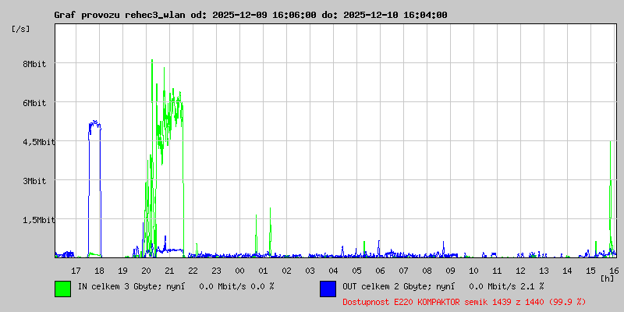Click the red 'Dostupnost E220 KOMPAKTOR' availability text
This screenshot has height=312, width=624.
tap(464, 302)
